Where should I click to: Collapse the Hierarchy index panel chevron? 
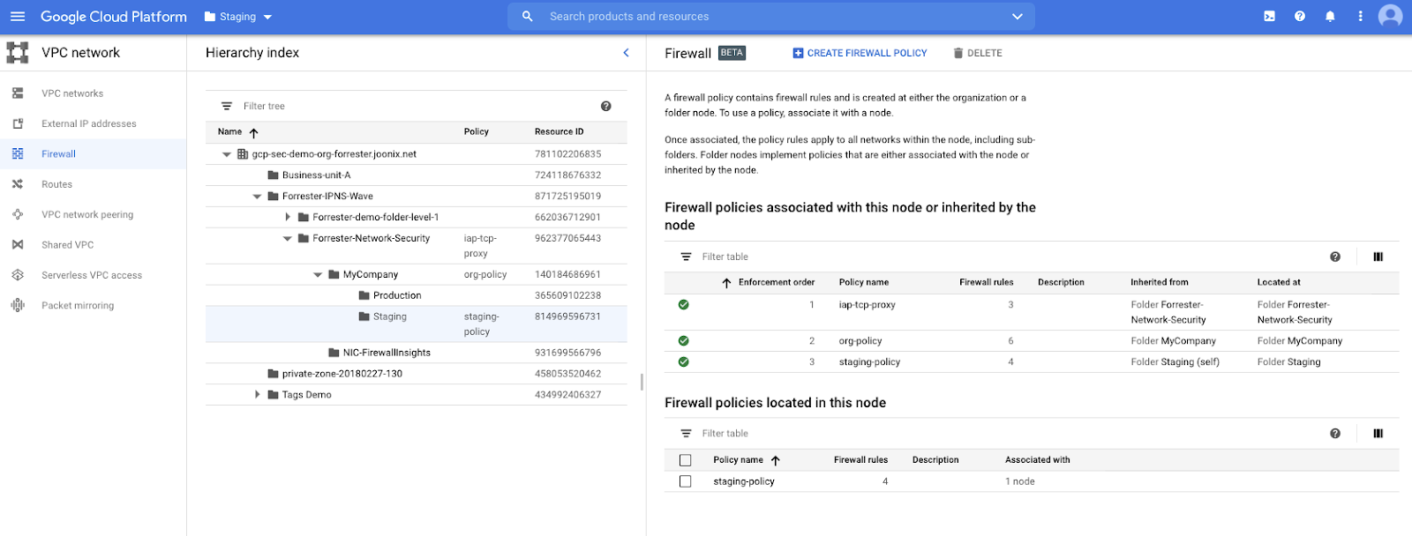pyautogui.click(x=627, y=53)
